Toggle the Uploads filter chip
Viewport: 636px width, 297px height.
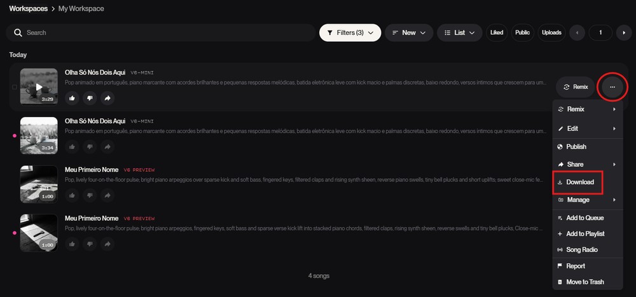[551, 32]
